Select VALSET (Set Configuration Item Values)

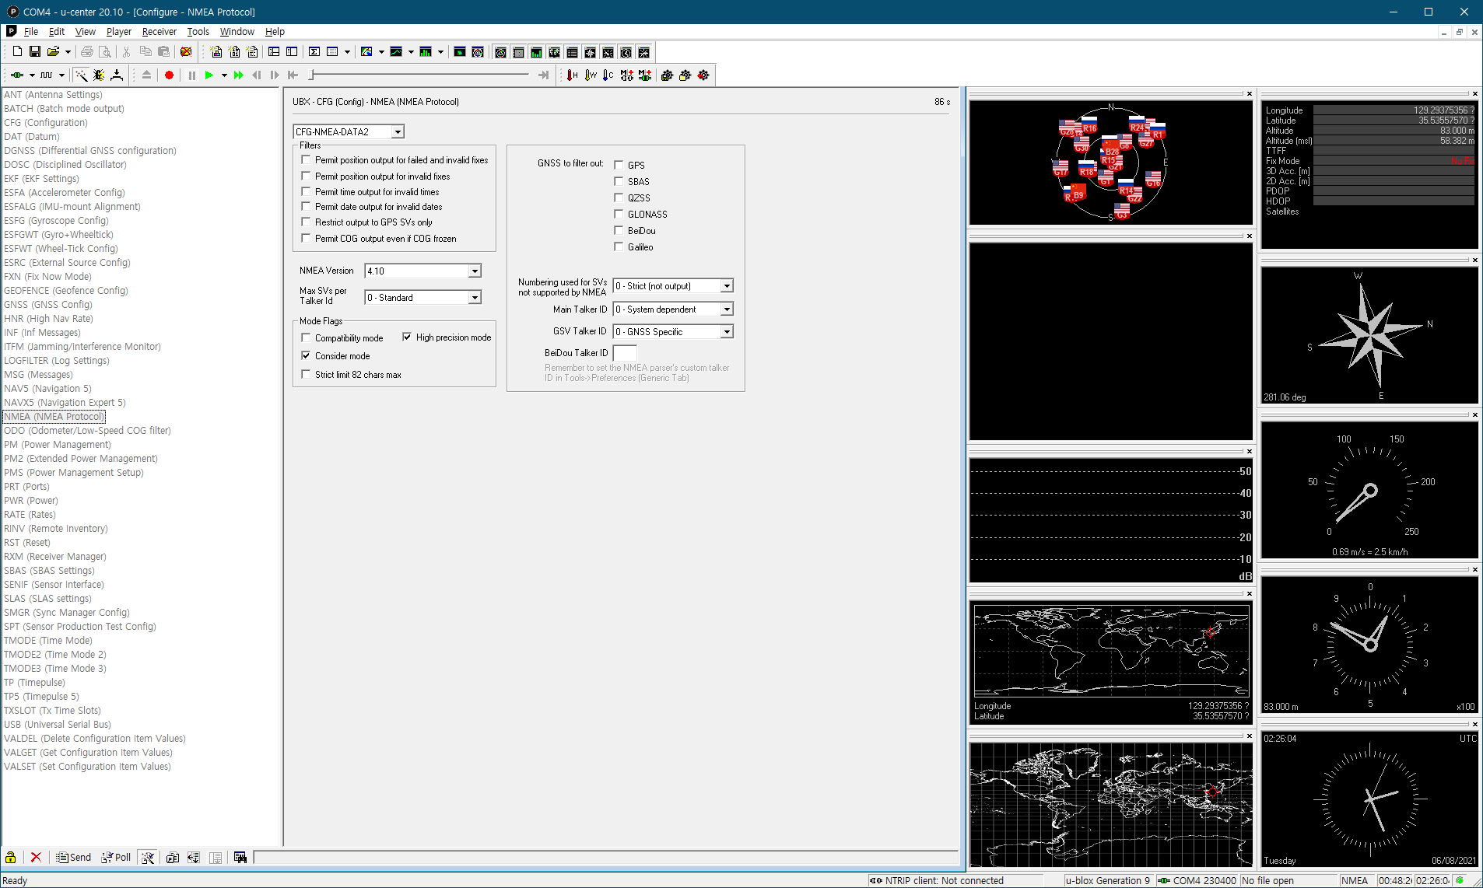coord(87,766)
